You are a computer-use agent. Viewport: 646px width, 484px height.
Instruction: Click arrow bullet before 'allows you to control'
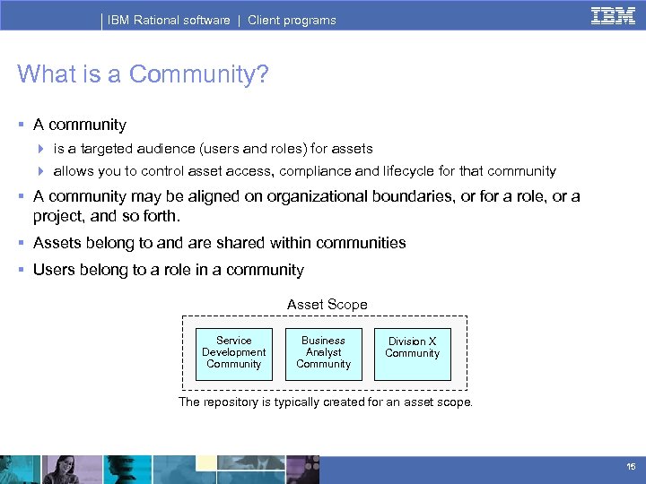40,171
